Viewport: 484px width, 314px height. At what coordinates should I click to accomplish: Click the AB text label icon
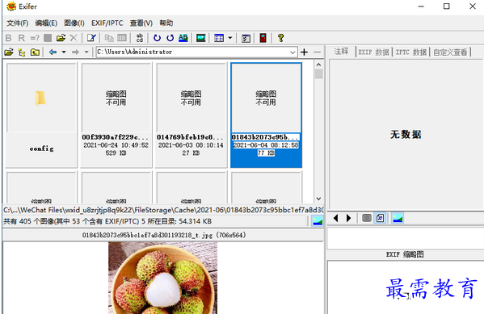(183, 38)
